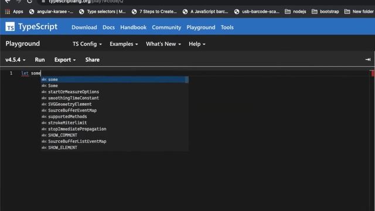Go back in browser history
375x211 pixels.
pos(8,1)
